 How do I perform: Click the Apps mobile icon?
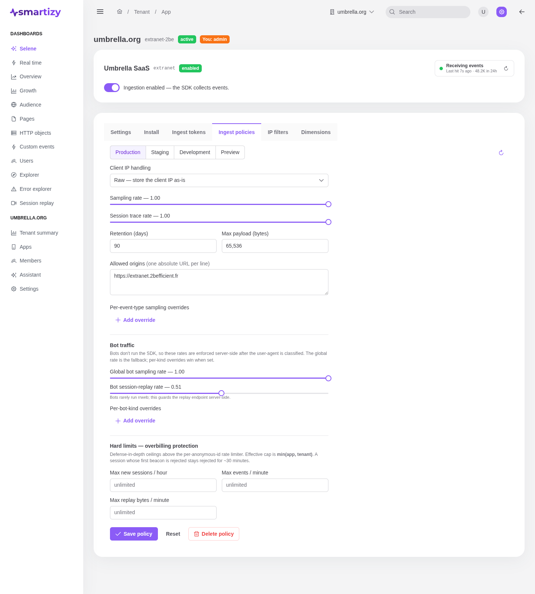pos(14,247)
